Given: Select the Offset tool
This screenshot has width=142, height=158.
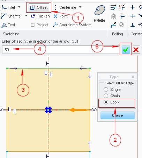Looking at the screenshot, I should tap(39, 7).
